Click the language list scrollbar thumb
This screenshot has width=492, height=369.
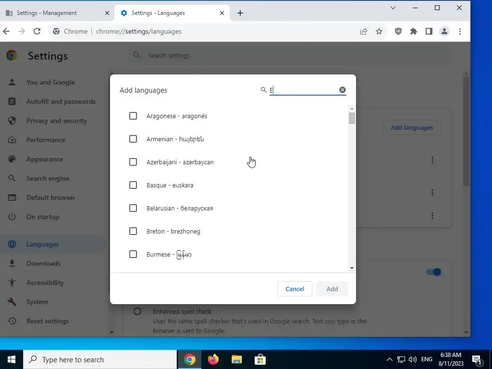click(352, 118)
